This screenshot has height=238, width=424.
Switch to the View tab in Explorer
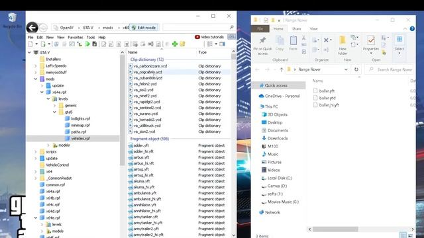313,28
